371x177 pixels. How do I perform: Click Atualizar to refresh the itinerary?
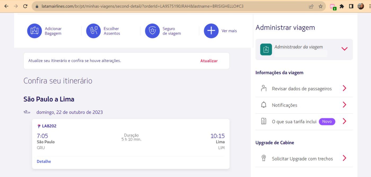[x=209, y=61]
